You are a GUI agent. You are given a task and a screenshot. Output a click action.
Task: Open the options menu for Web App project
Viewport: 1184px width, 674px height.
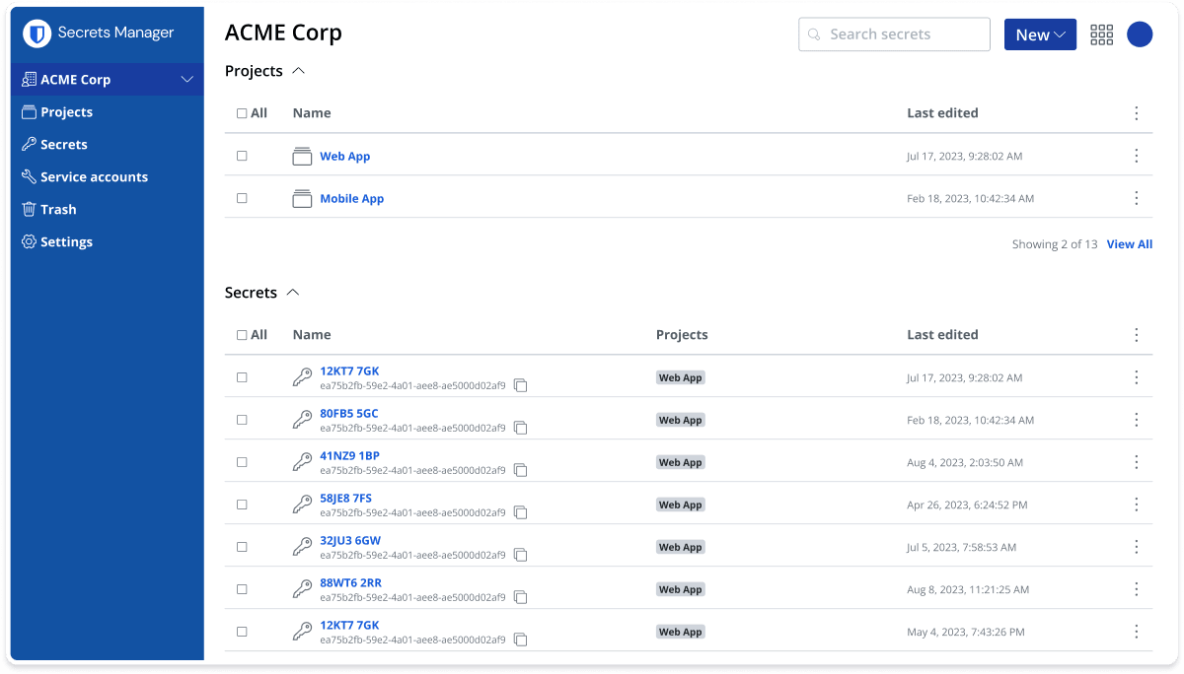coord(1136,155)
